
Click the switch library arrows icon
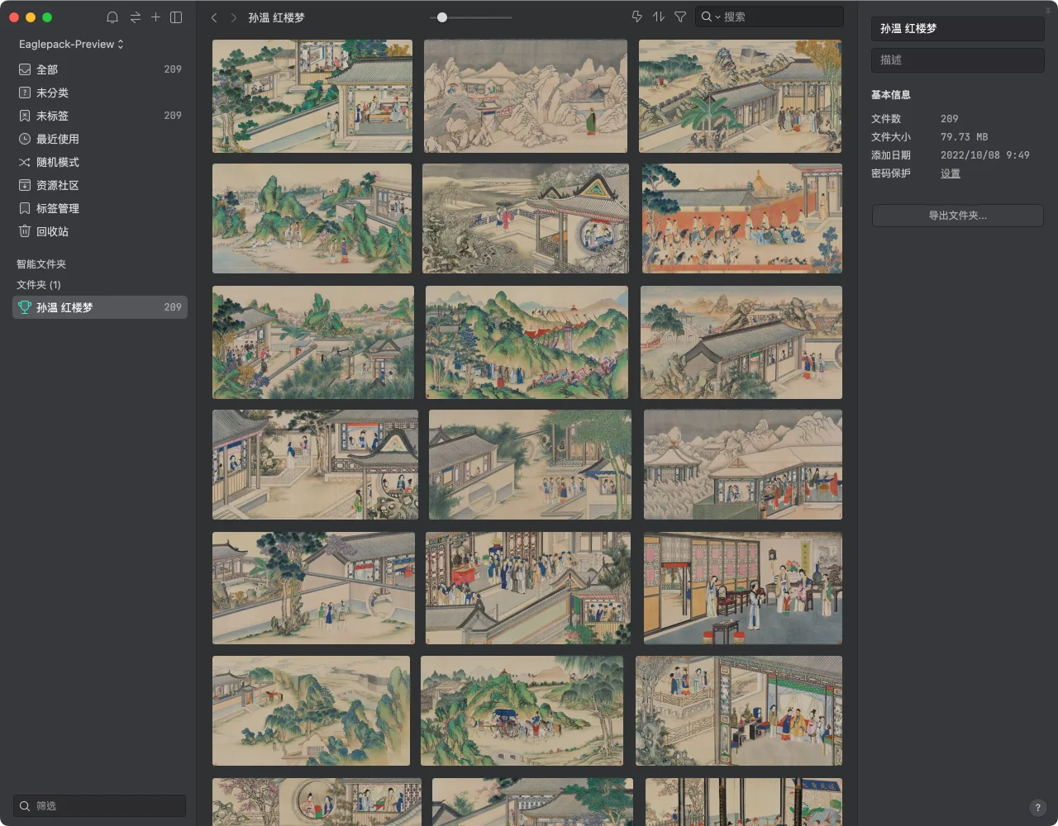[x=135, y=17]
